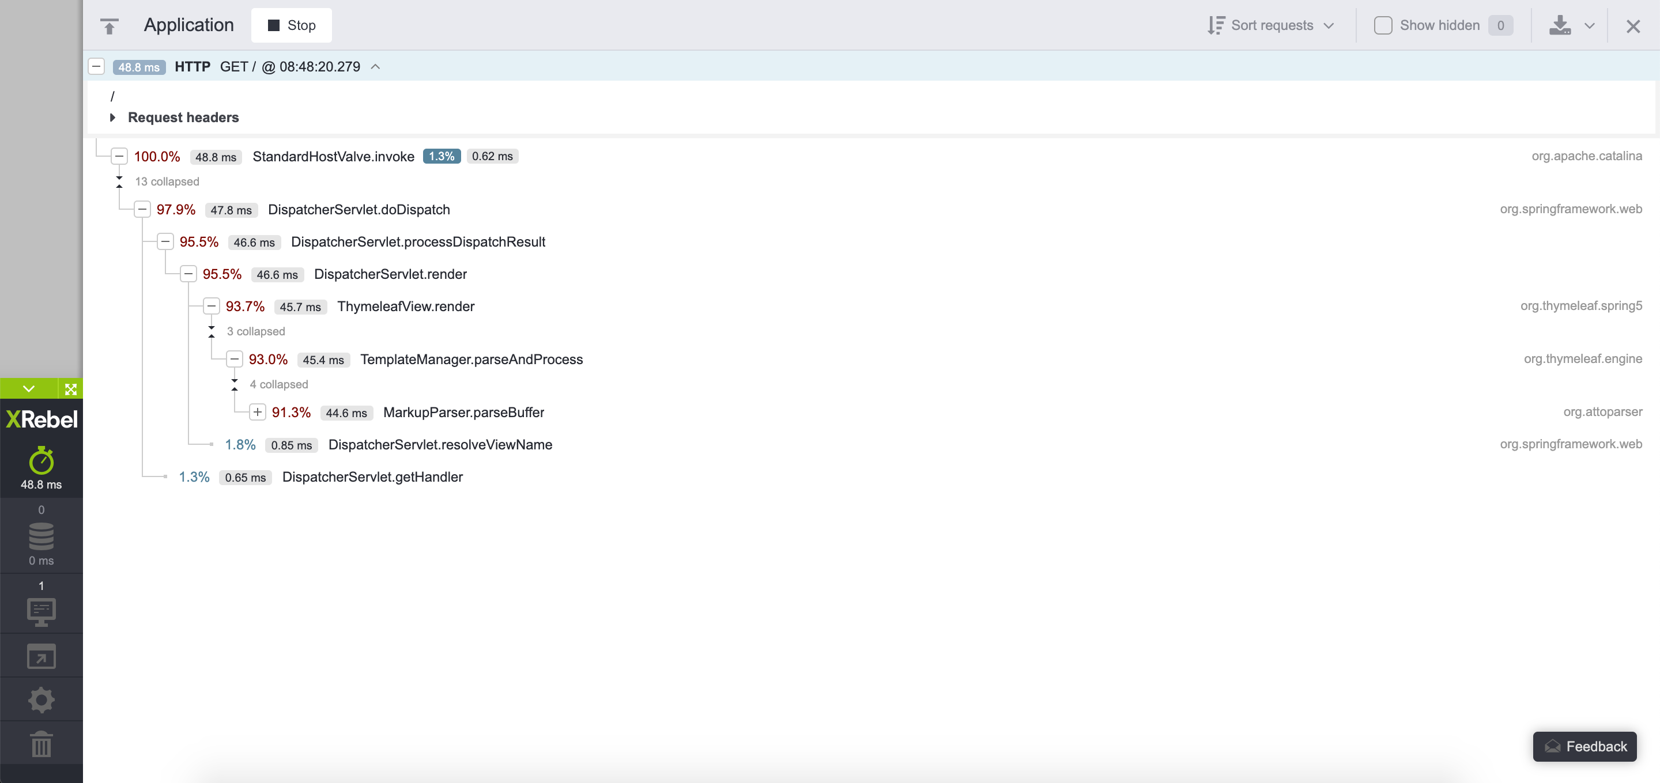Click the 48.8 ms request time badge

(139, 67)
